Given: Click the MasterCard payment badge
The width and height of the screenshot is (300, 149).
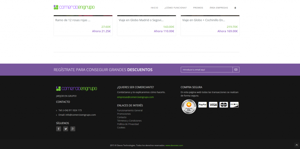Looking at the screenshot, I should pos(224,105).
